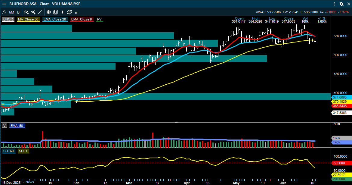This screenshot has width=352, height=185.
Task: Close the BLUENORD ASA chart window
Action: coord(348,4)
